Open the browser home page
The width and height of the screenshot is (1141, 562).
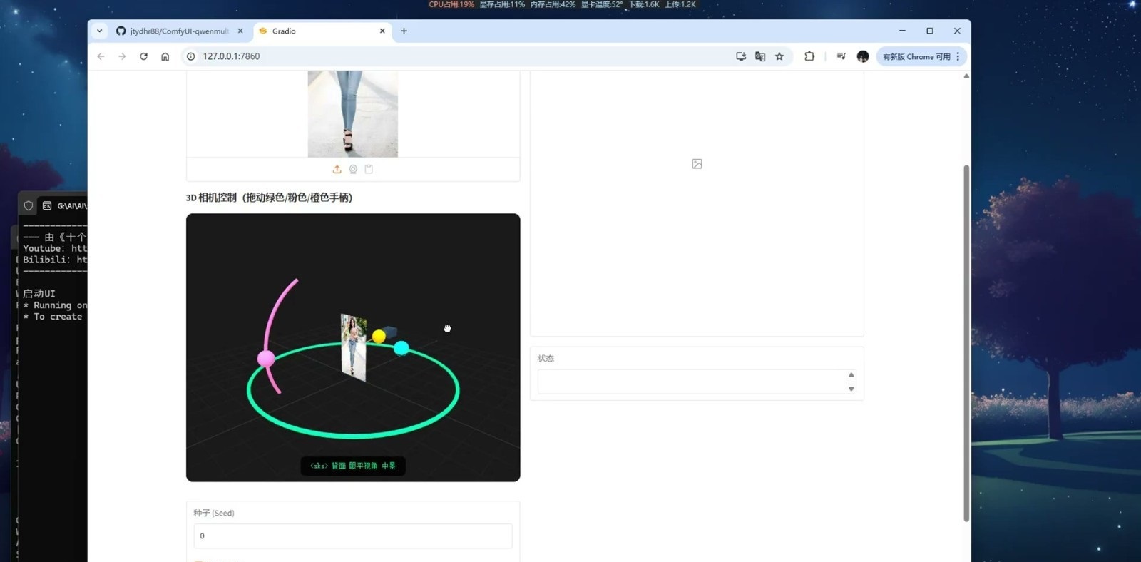(165, 56)
